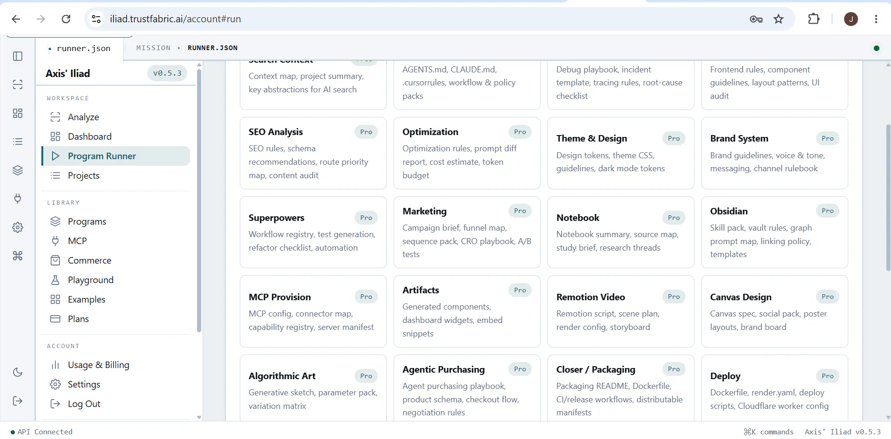Open the password manager key icon
The height and width of the screenshot is (439, 891).
[756, 19]
